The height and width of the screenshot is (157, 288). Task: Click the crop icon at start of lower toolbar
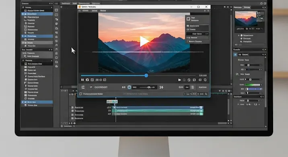click(83, 87)
